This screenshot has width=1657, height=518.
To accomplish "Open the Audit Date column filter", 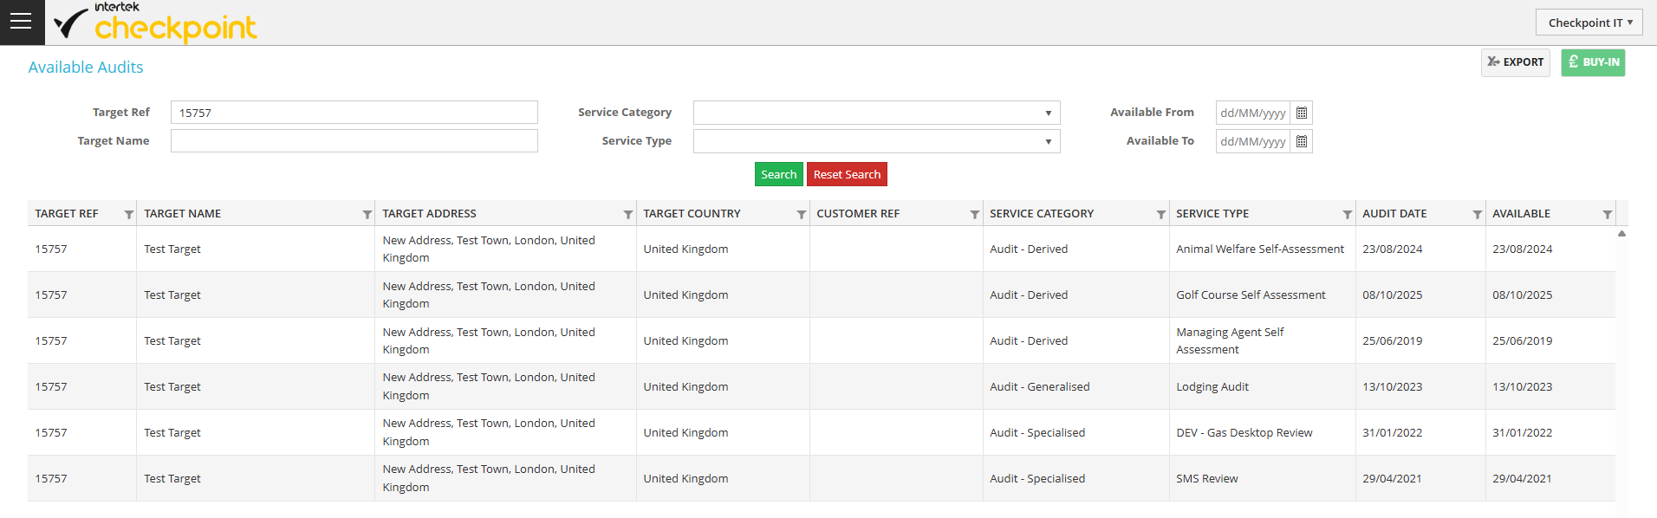I will [1477, 214].
